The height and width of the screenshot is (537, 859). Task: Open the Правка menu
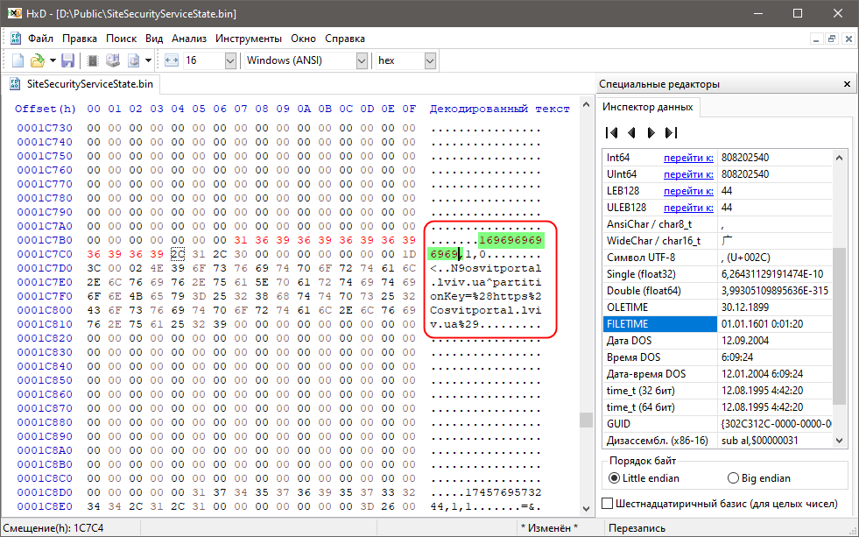(80, 39)
